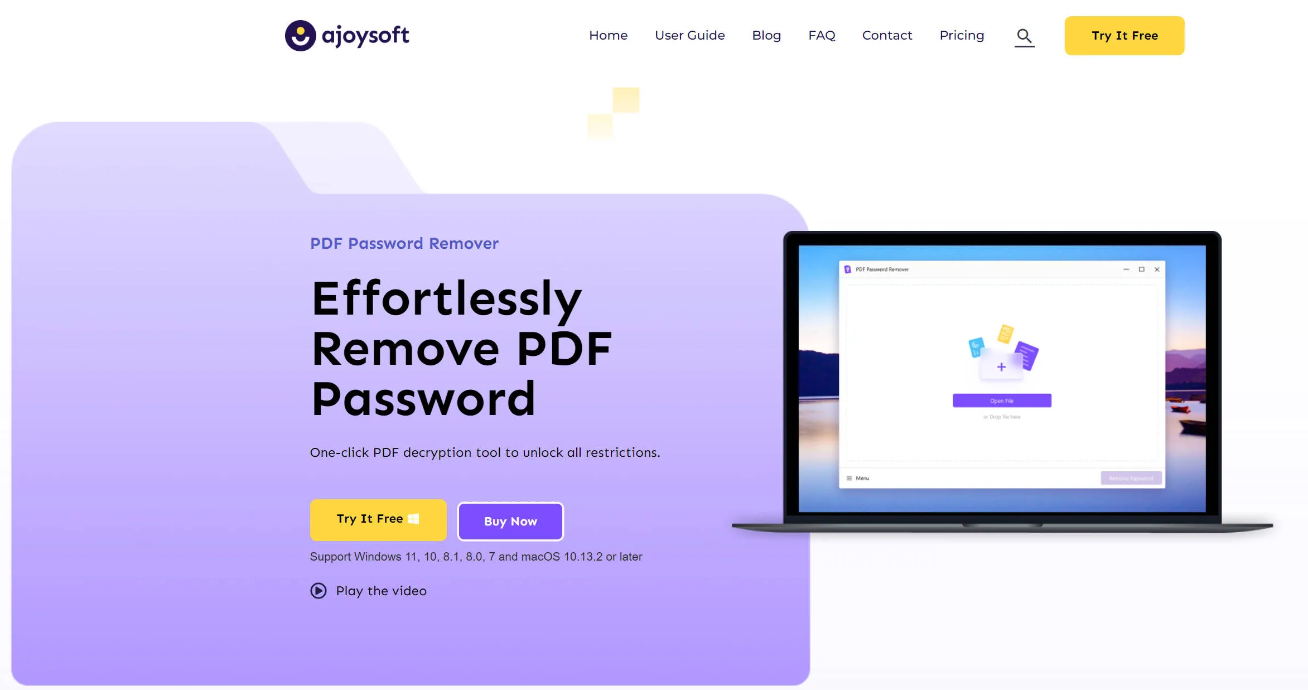This screenshot has height=690, width=1308.
Task: Click the search magnifier icon
Action: 1025,36
